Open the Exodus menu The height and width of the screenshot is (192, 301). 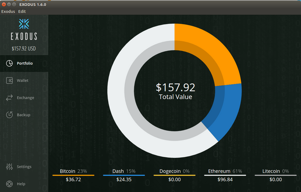point(8,11)
